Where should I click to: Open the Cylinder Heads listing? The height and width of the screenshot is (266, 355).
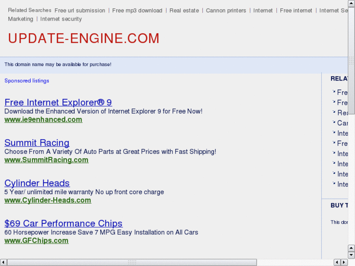[x=37, y=183]
